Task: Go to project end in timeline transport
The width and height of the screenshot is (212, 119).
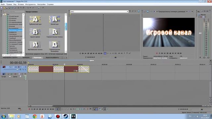Action: pos(48,109)
